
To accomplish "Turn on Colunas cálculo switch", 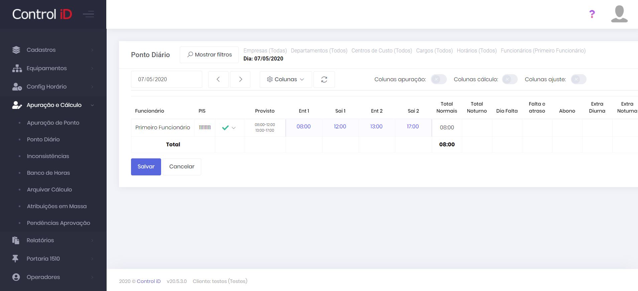I will click(509, 80).
